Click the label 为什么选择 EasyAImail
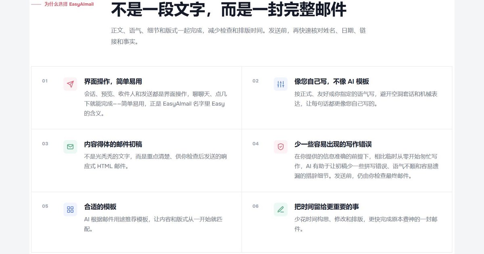The width and height of the screenshot is (484, 254). (69, 4)
